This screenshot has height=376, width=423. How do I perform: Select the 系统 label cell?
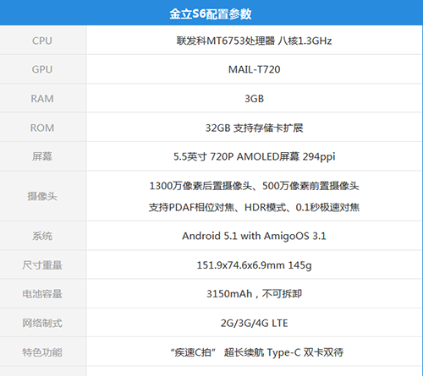pos(42,236)
